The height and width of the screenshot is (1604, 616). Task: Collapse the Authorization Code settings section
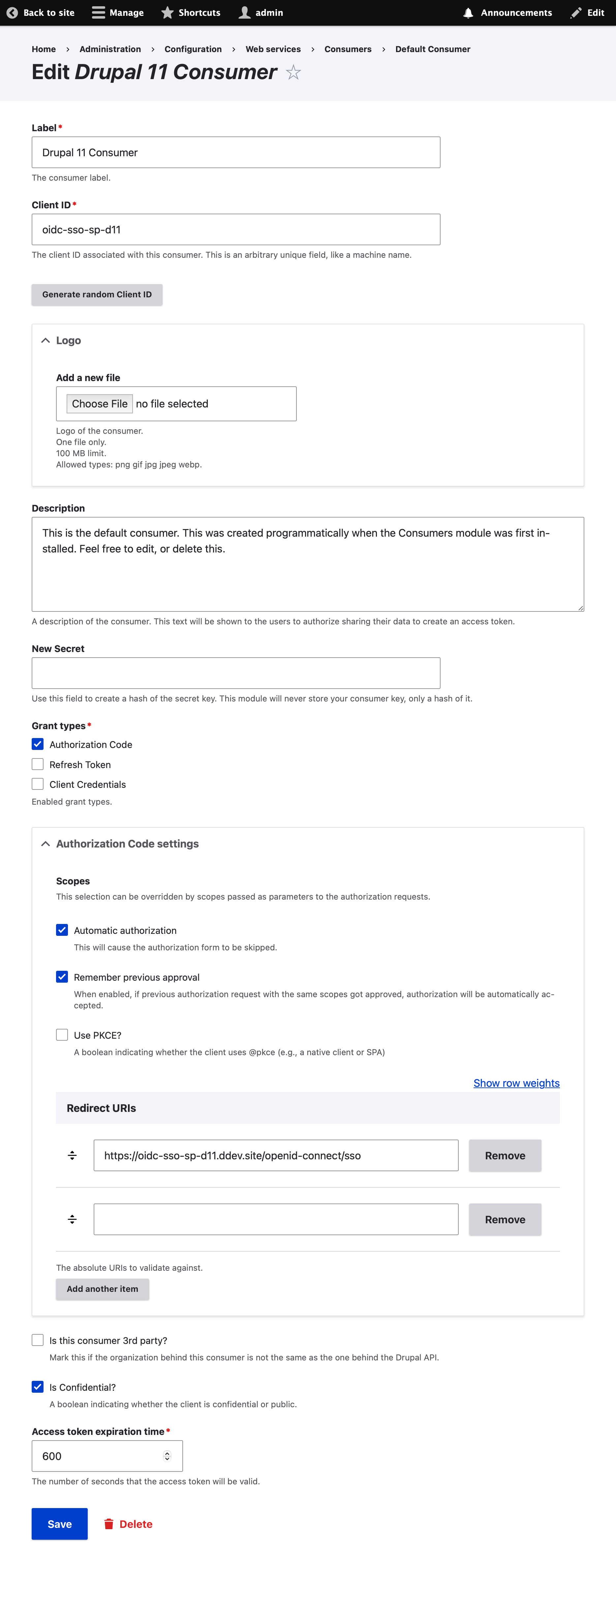46,844
